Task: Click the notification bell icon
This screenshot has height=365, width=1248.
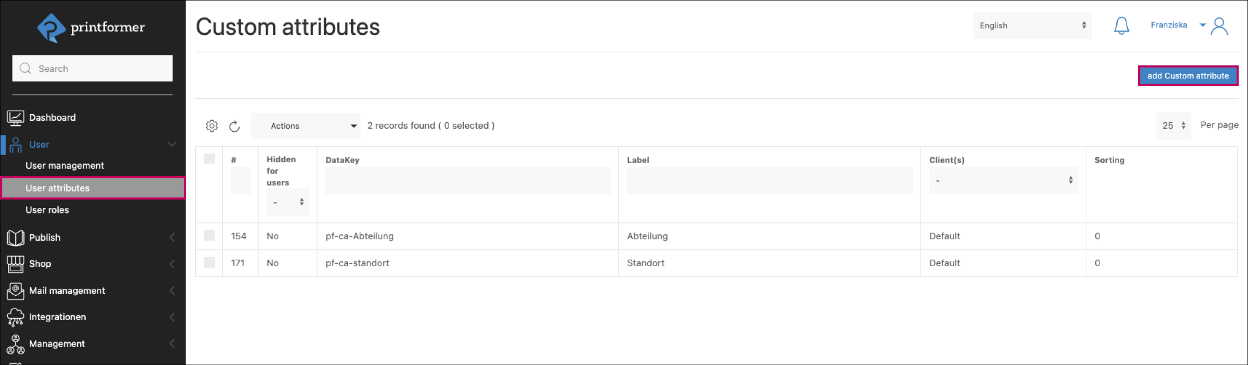Action: coord(1121,25)
